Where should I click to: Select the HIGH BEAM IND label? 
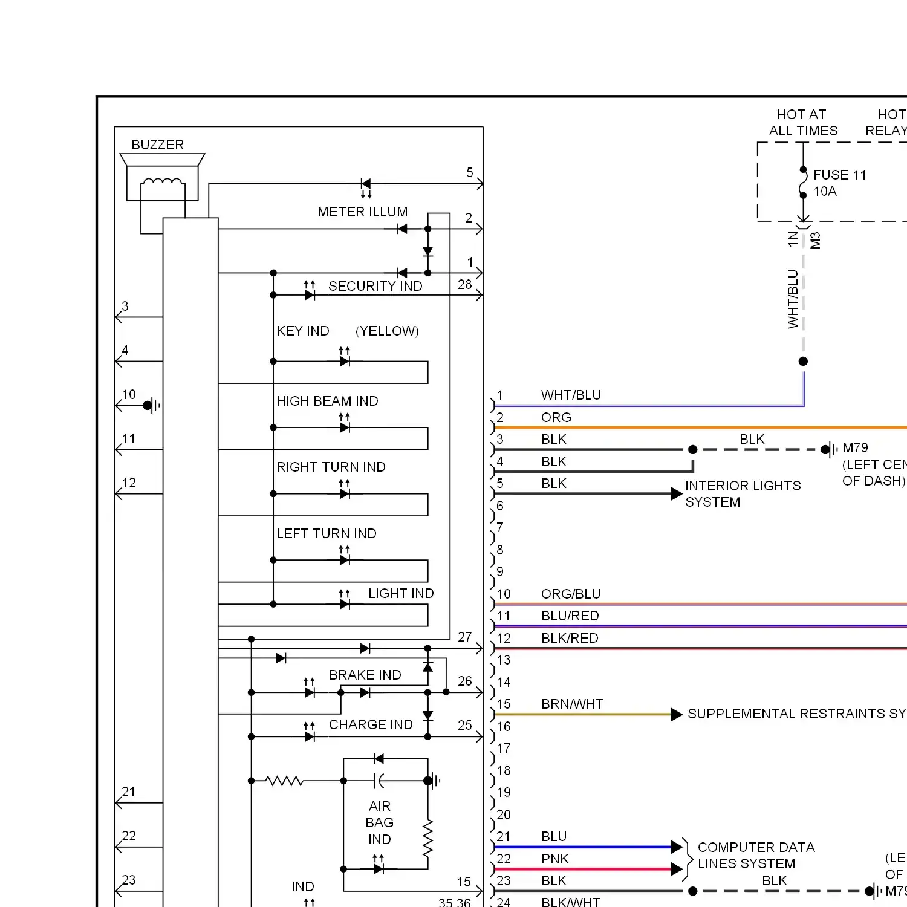click(x=327, y=401)
